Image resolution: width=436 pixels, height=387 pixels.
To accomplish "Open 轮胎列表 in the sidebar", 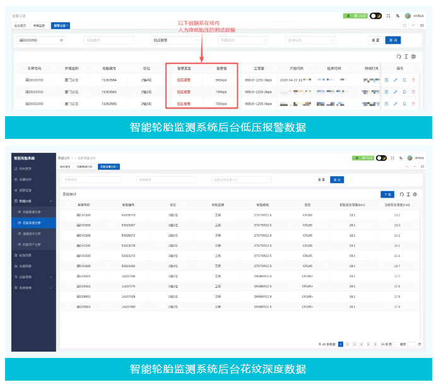I will click(33, 256).
